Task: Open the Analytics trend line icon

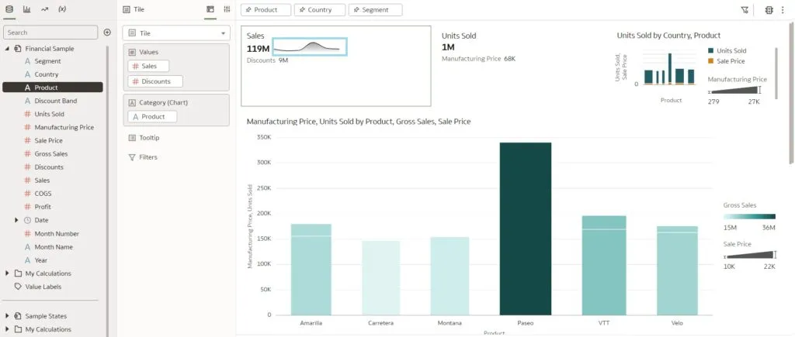Action: point(44,9)
